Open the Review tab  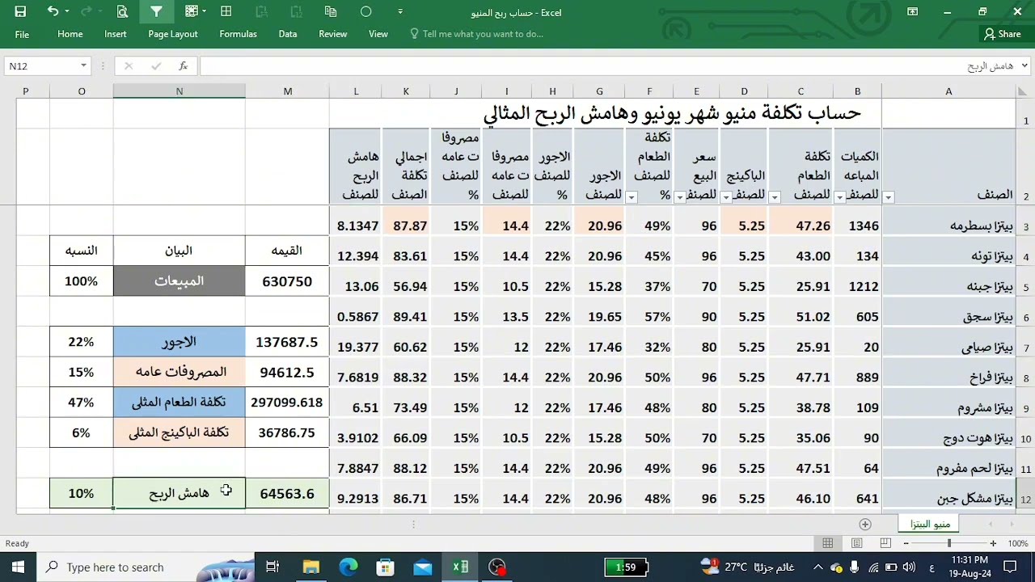coord(333,34)
